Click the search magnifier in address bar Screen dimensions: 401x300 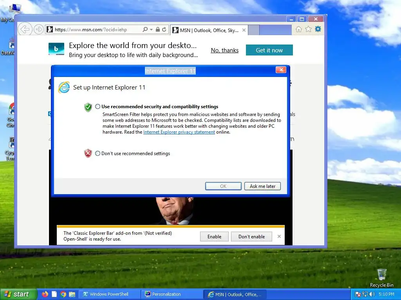[x=145, y=30]
